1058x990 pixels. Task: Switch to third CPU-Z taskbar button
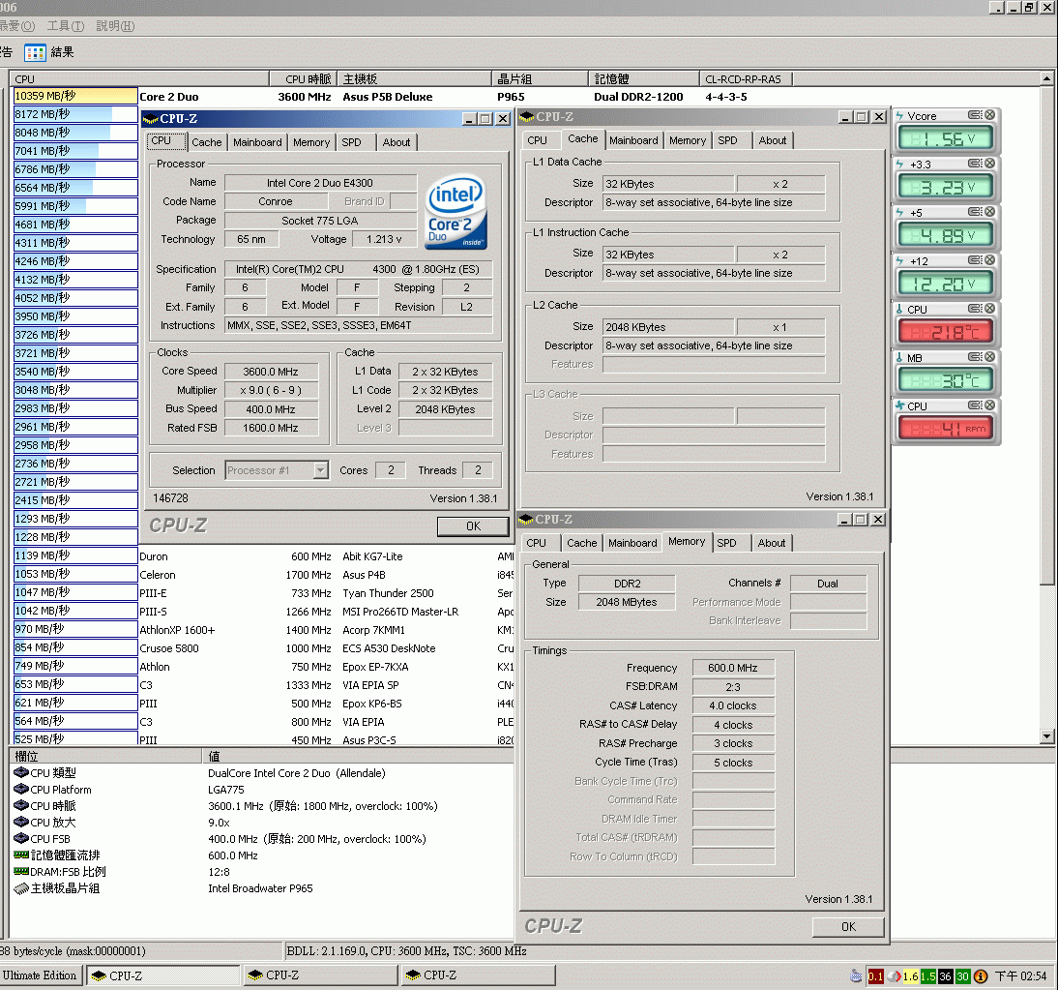click(478, 975)
